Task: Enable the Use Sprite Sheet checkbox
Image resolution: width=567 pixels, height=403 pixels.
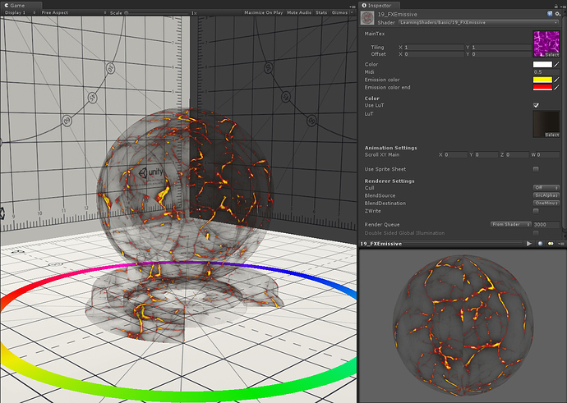Action: (x=536, y=169)
